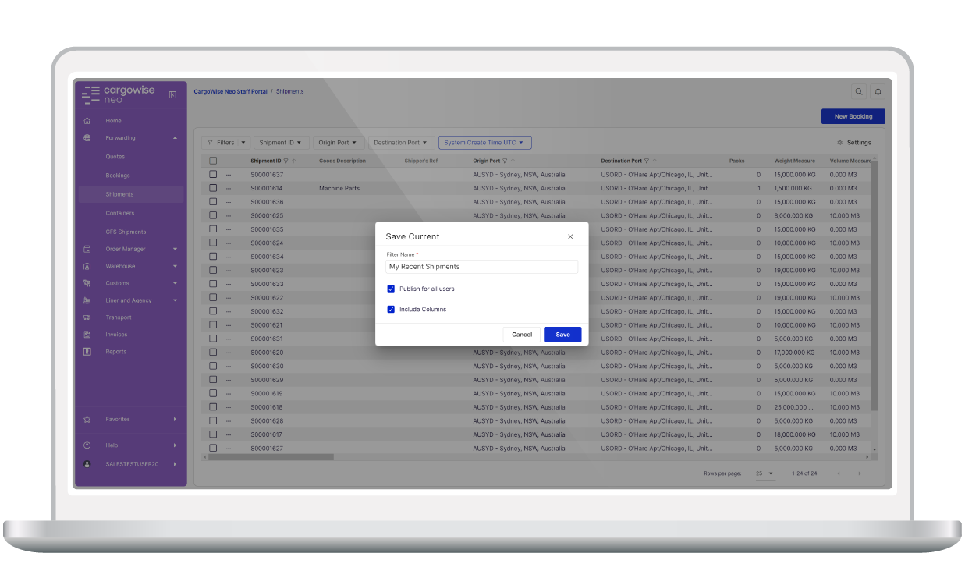Click the Save button
The image size is (965, 578).
(x=562, y=335)
